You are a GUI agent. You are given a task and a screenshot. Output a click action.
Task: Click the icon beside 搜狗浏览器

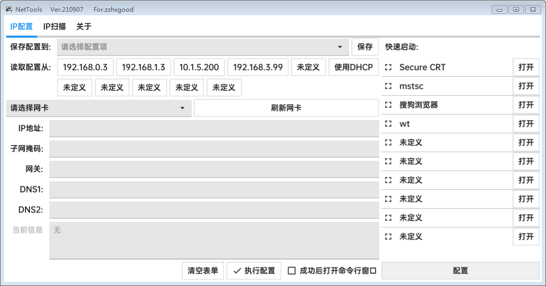click(389, 105)
